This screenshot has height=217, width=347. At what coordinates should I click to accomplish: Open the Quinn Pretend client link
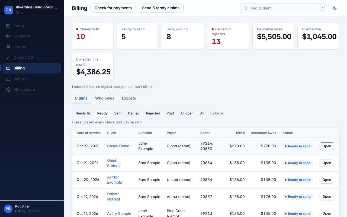point(114,163)
